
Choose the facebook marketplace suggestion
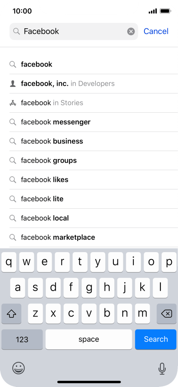tap(94, 237)
